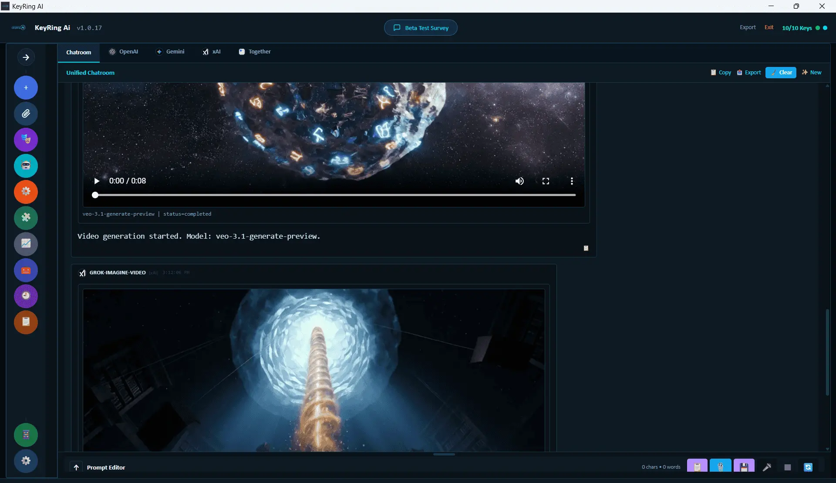Viewport: 836px width, 483px height.
Task: Click the refresh icon in the prompt editor
Action: tap(808, 467)
